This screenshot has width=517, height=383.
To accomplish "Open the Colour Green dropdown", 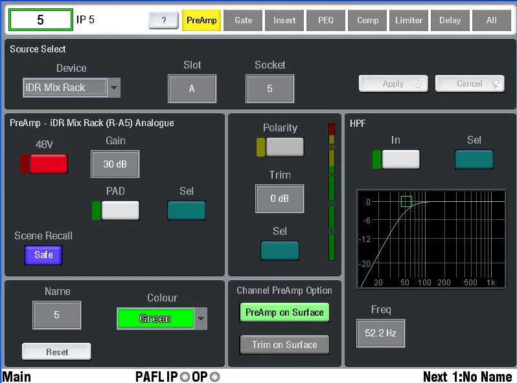I will [155, 318].
